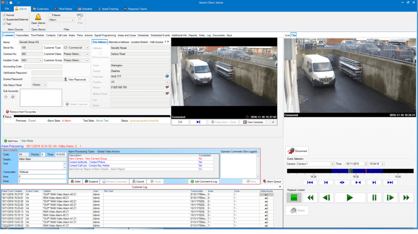The width and height of the screenshot is (418, 234).
Task: Click the green Stop playback button
Action: pos(293,198)
